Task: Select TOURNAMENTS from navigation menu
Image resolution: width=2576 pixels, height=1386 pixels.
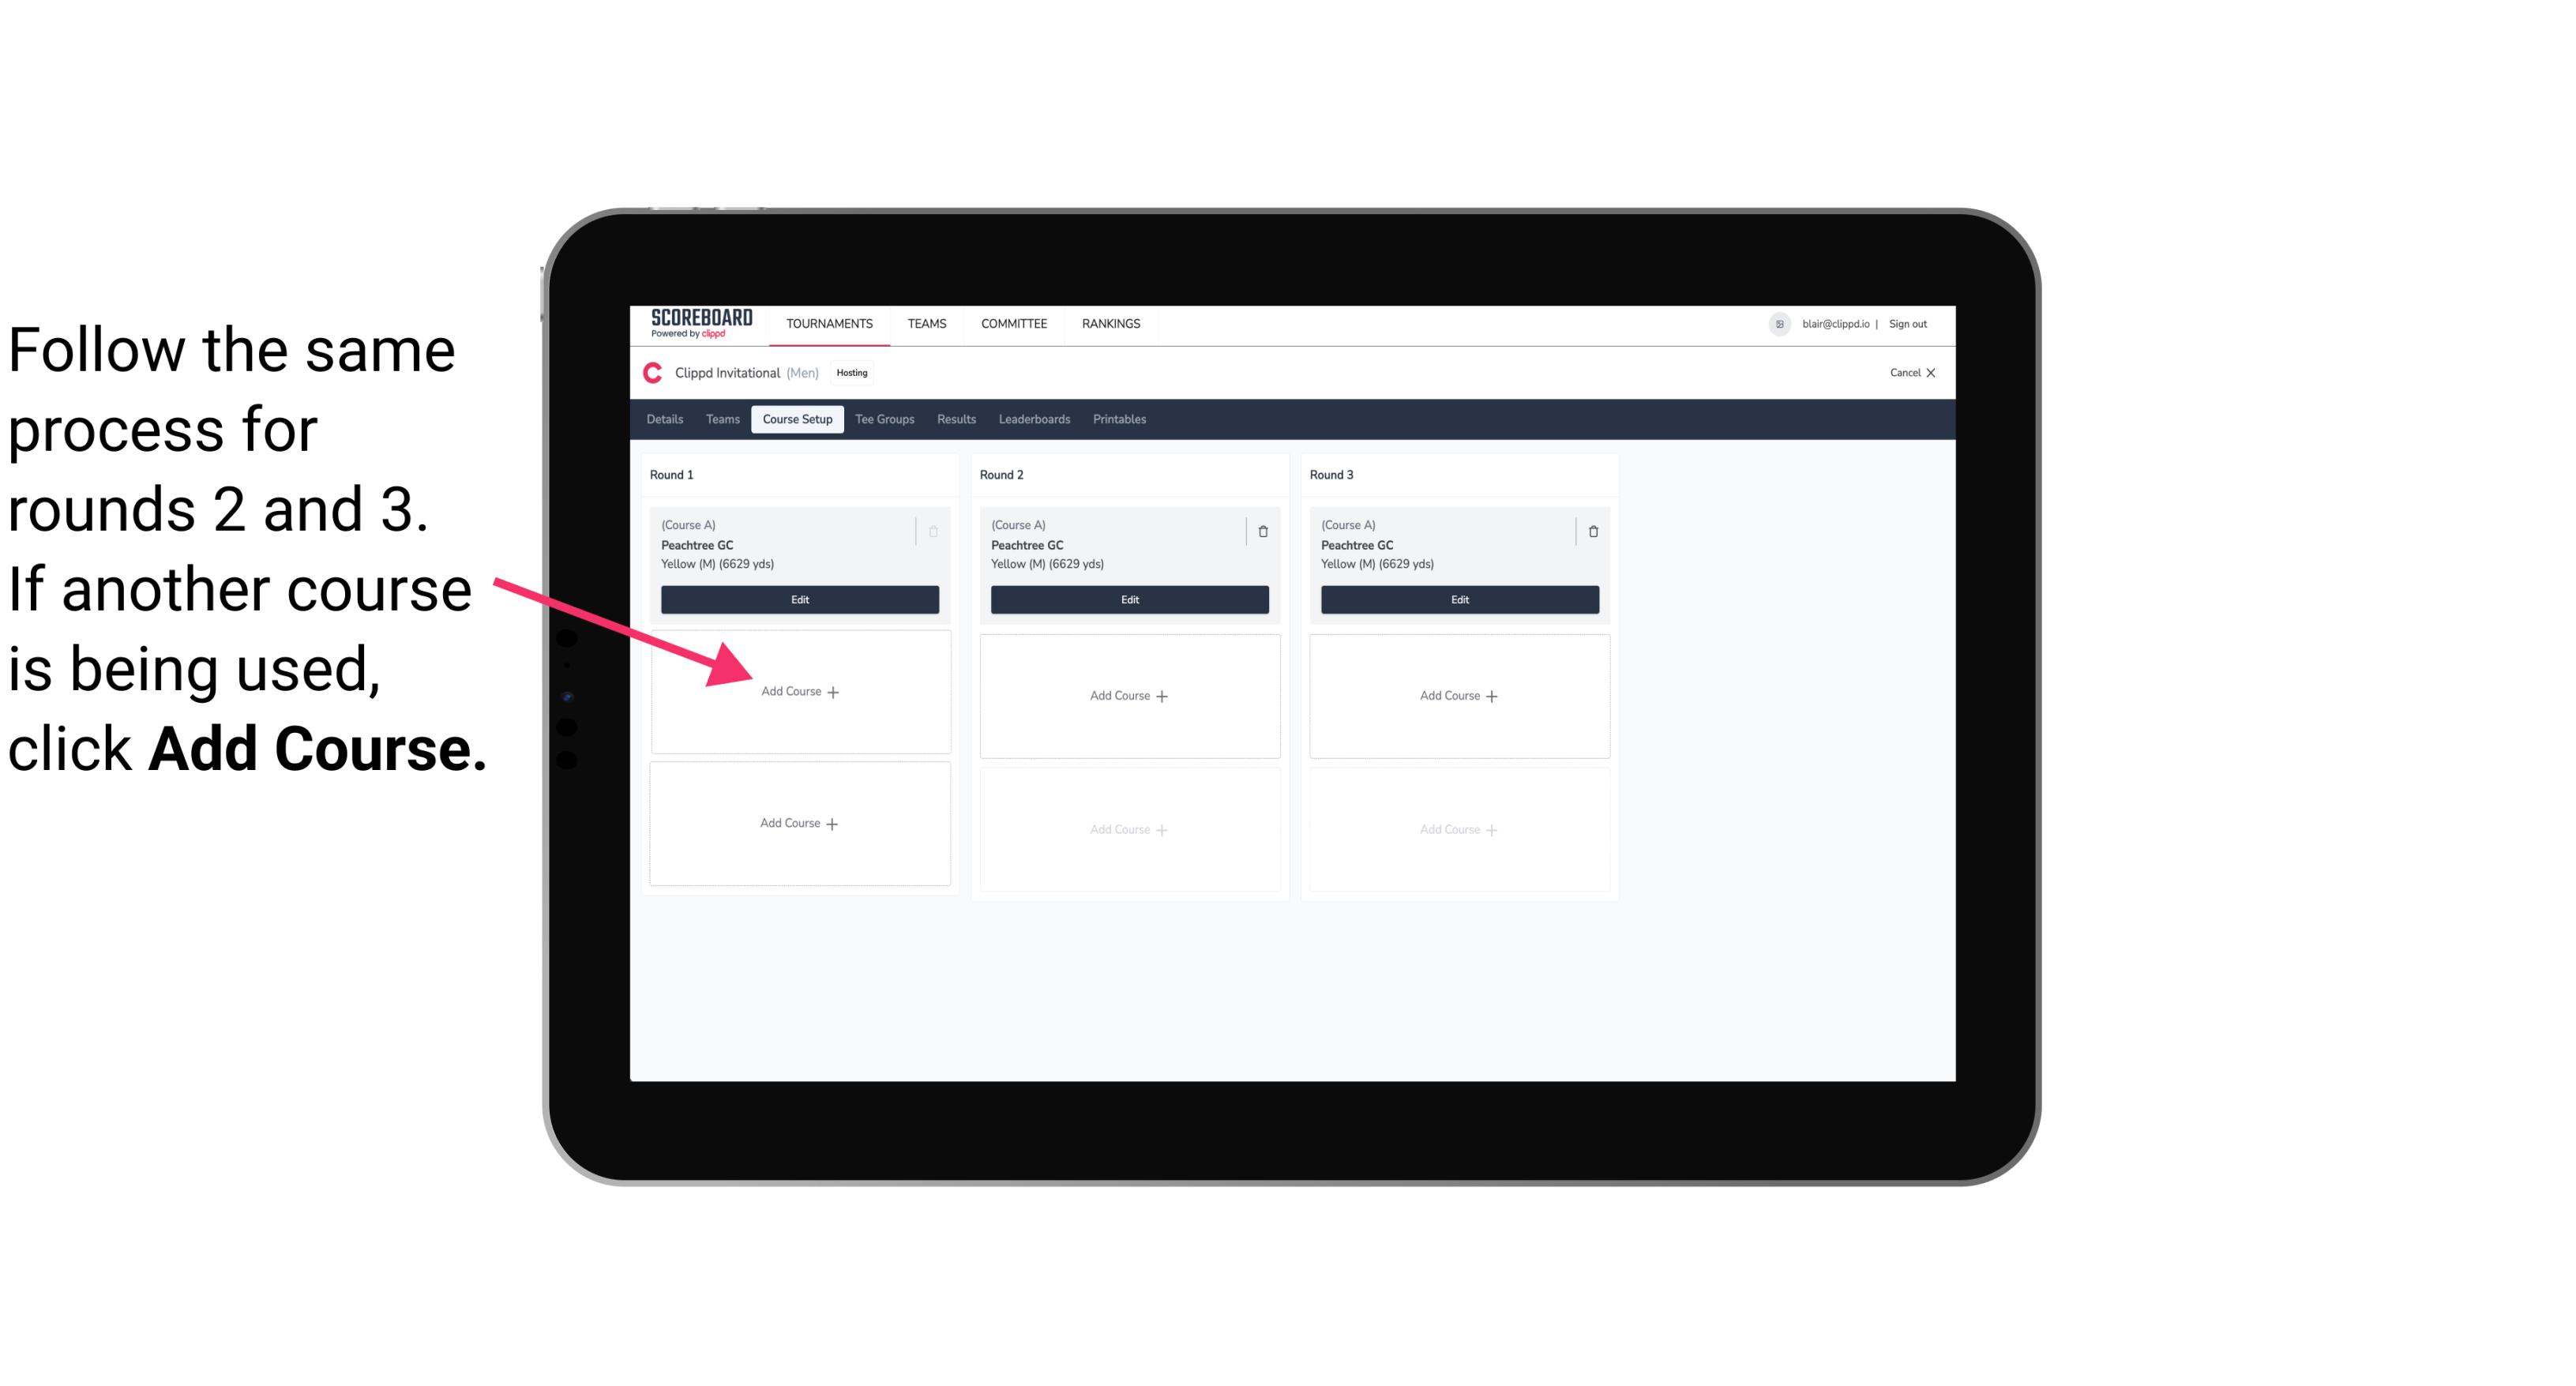Action: pos(829,322)
